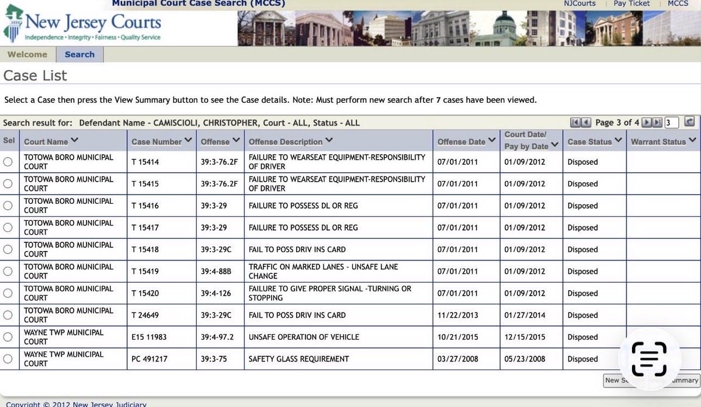Open the Case Status column sort arrow
This screenshot has width=701, height=407.
point(619,141)
